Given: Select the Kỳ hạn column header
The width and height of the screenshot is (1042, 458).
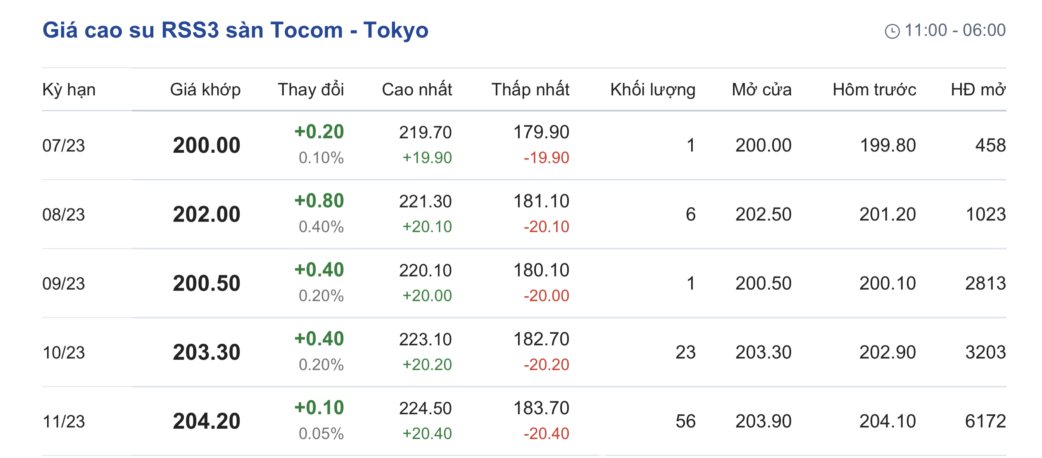Looking at the screenshot, I should [x=69, y=90].
